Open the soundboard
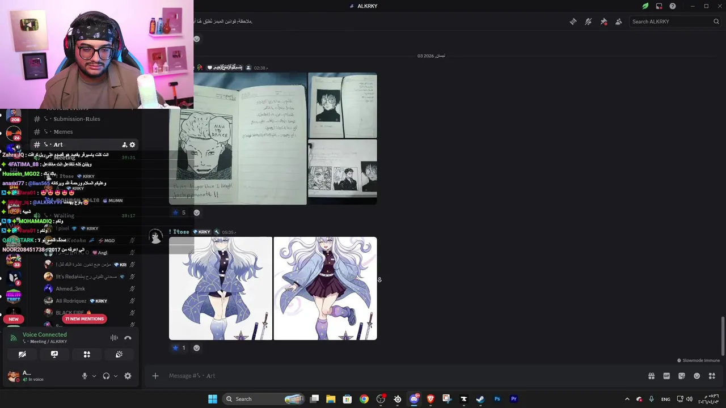Viewport: 726px width, 408px height. coord(119,354)
